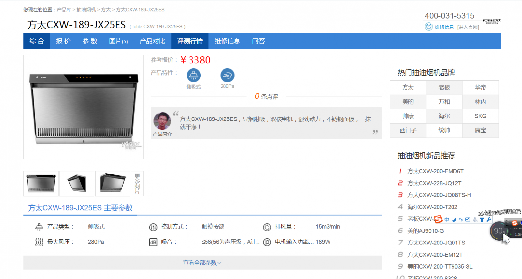Open 方太CXW-200-JQ01TS recommendation
This screenshot has height=279, width=522.
coord(436,243)
